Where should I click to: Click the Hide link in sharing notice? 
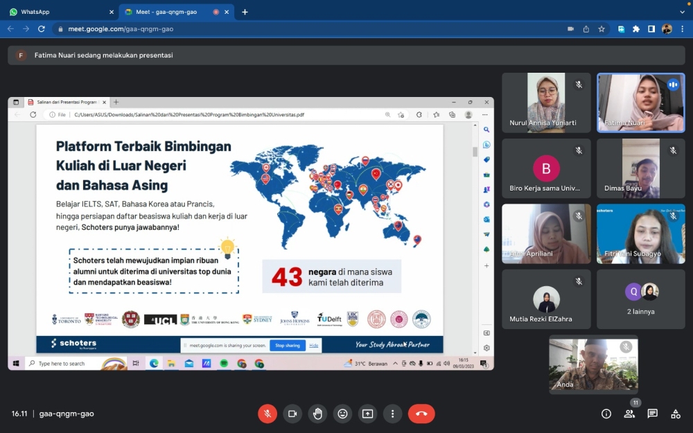(x=314, y=346)
